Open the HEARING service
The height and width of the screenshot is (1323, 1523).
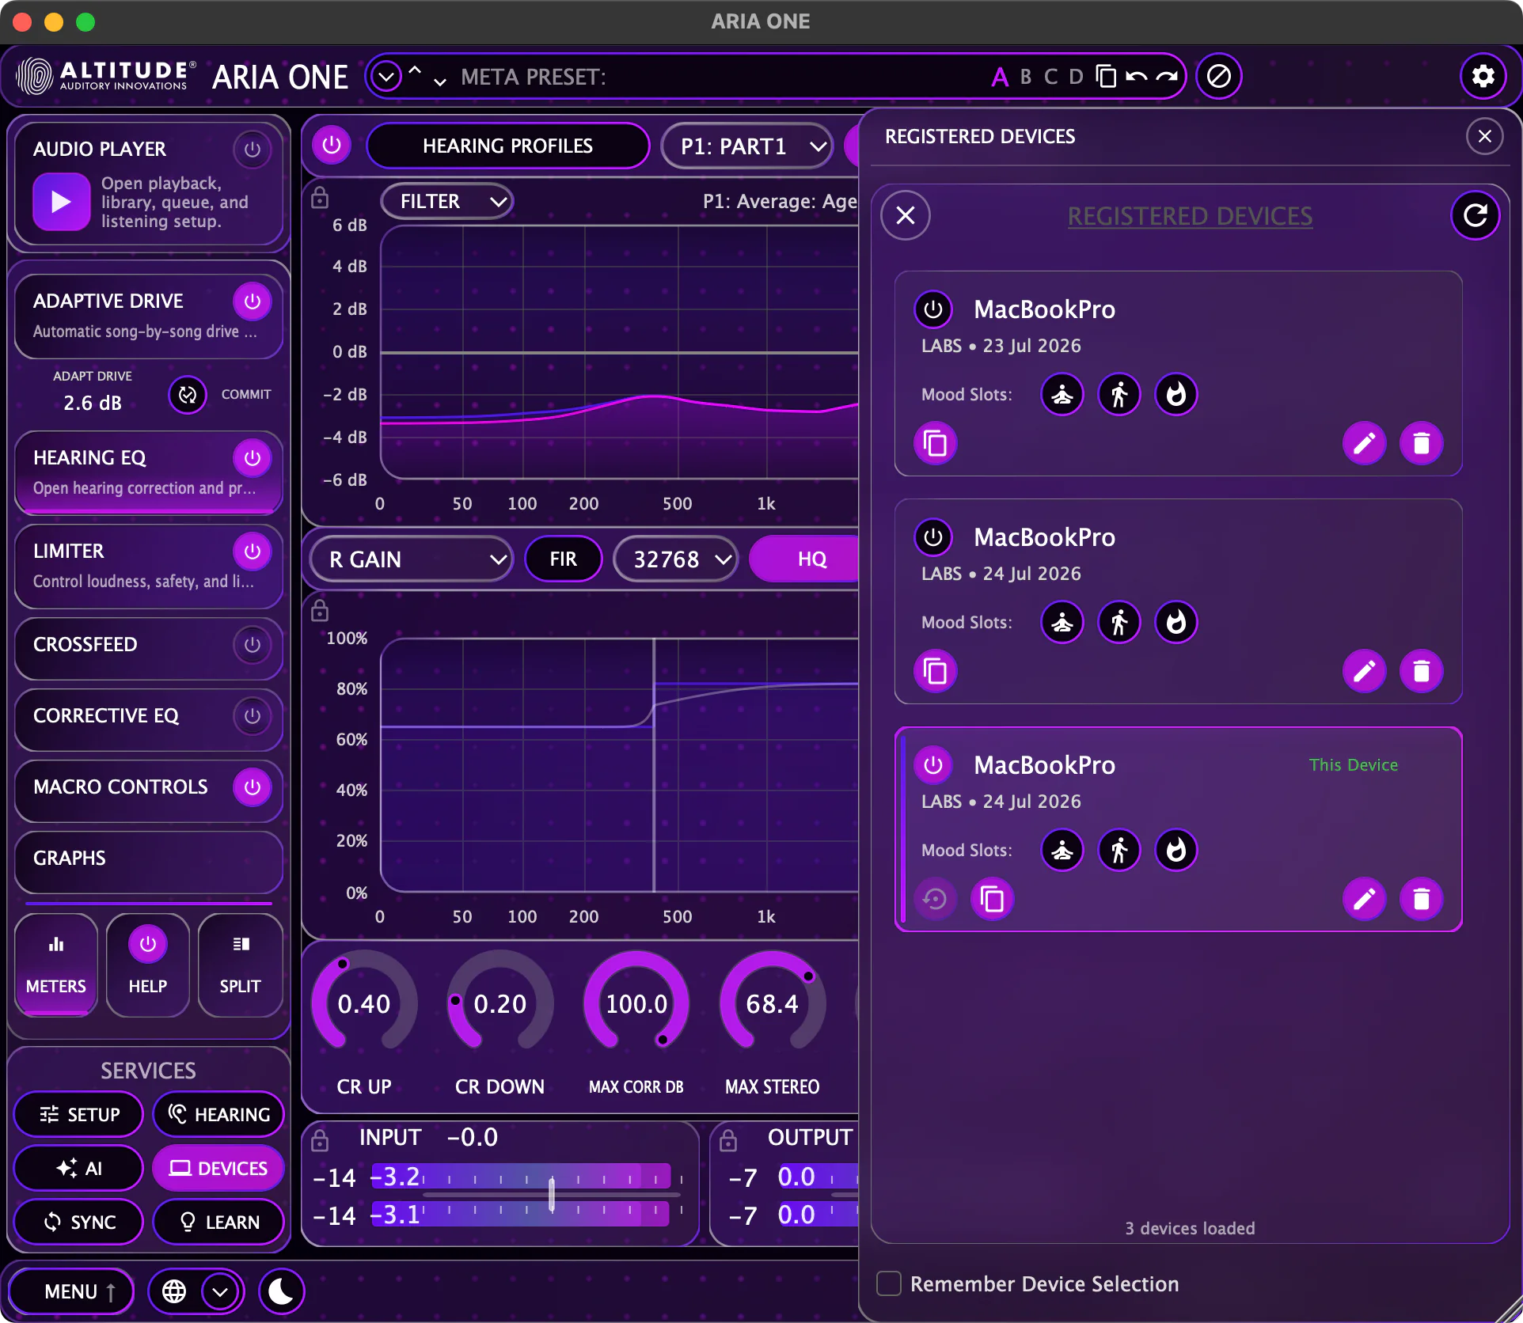coord(218,1114)
